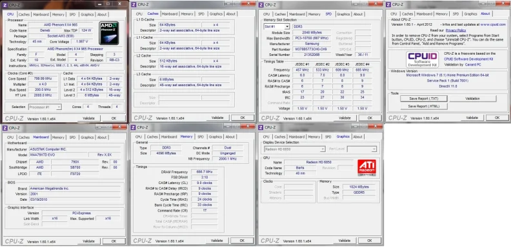Image resolution: width=511 pixels, height=247 pixels.
Task: Click the '03/19/2010' BIOS date value
Action: coord(75,199)
